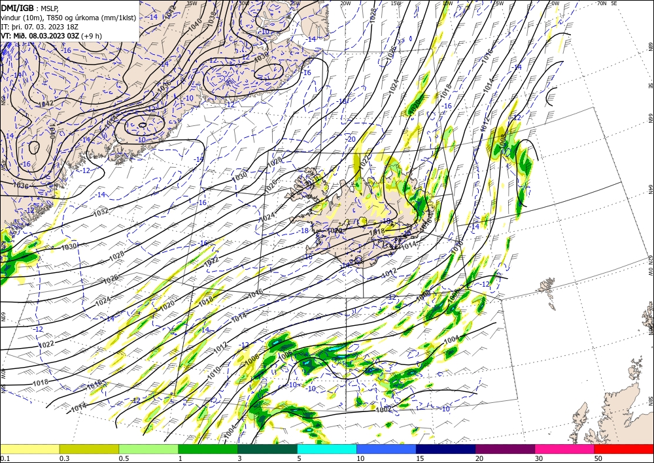Viewport: 654px width, 463px height.
Task: Click the blue 10–15 legend swatch
Action: click(387, 449)
